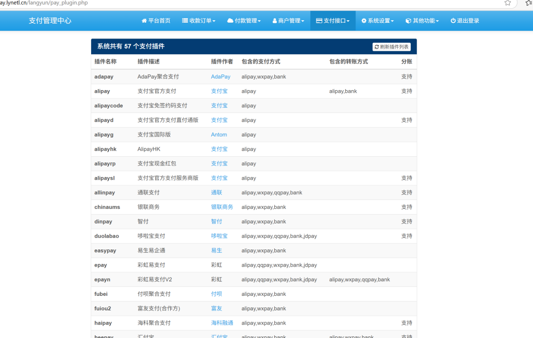Click the alipay,wxpay,qqpay,bank transfer cell in epayn row
The image size is (533, 338).
359,280
